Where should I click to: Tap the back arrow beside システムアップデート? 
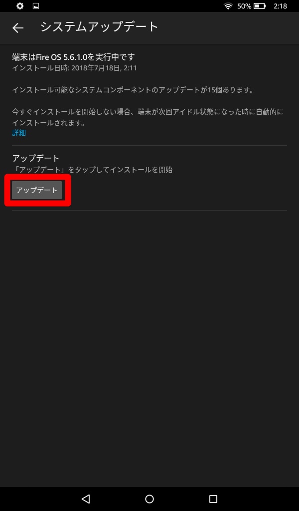pyautogui.click(x=18, y=28)
